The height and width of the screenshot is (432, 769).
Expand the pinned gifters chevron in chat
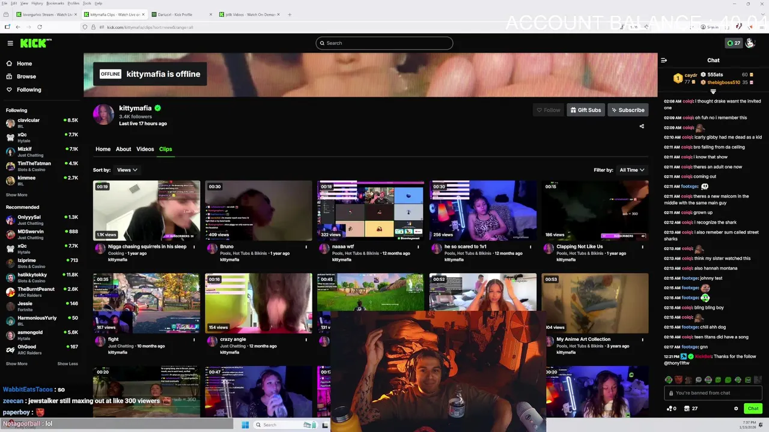713,92
